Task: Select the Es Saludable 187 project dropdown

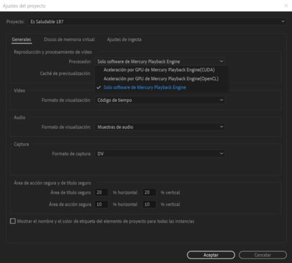Action: point(157,22)
